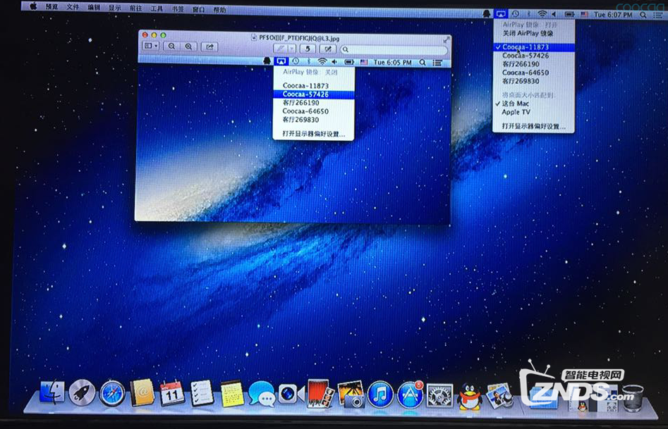Click the QQ penguin status icon in top menu bar
This screenshot has height=429, width=668.
[x=487, y=13]
